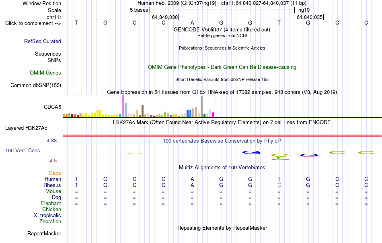Select the CDCA5 gene expression label

coord(52,107)
